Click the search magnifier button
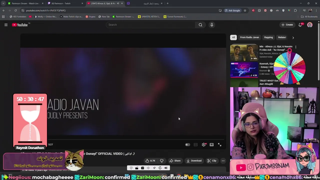This screenshot has height=180, width=320. point(200,25)
